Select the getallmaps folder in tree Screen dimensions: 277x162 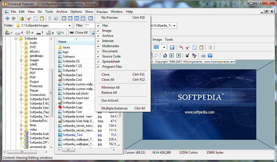36,56
